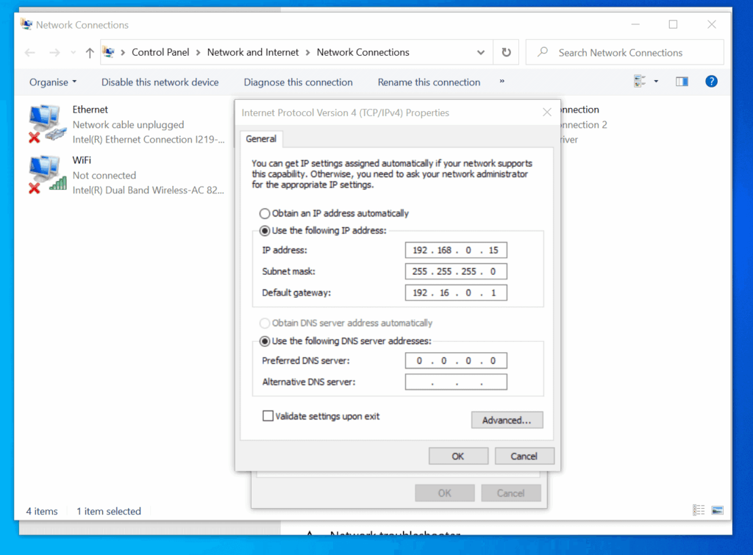Image resolution: width=753 pixels, height=555 pixels.
Task: Click Network and Internet breadcrumb
Action: 253,52
